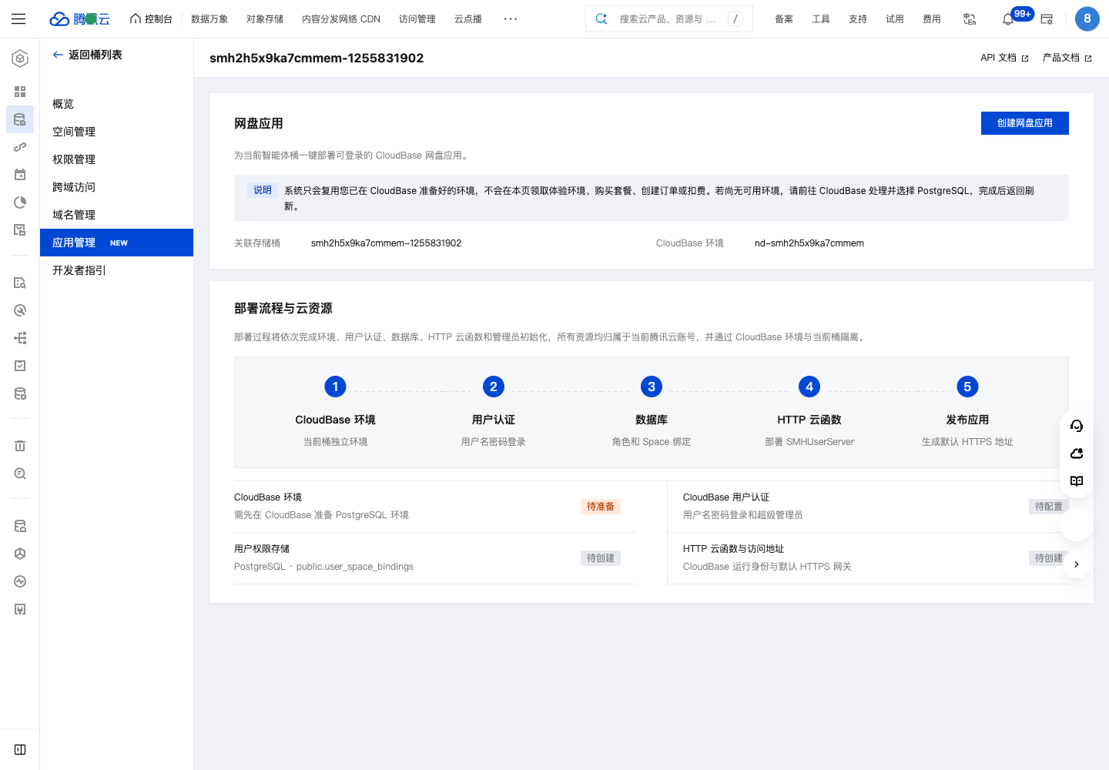
Task: Open the cube icon in left sidebar
Action: [20, 554]
